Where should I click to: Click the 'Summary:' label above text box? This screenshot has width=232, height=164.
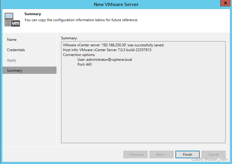pyautogui.click(x=69, y=38)
